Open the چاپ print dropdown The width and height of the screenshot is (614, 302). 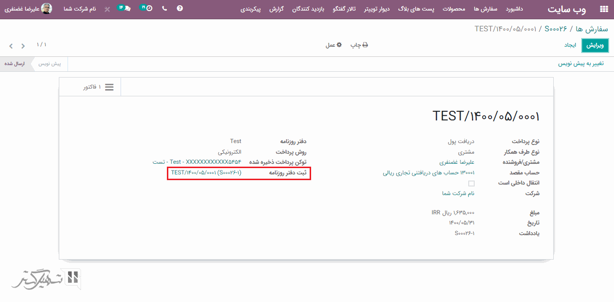point(359,45)
